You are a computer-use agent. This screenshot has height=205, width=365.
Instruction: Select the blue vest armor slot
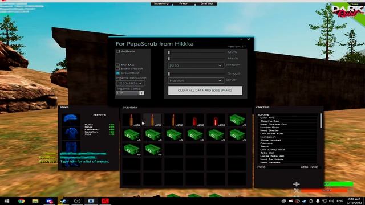[71, 133]
